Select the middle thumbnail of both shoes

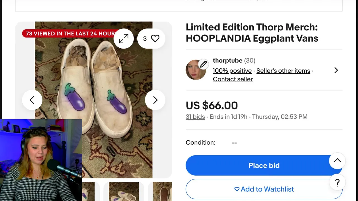[124, 191]
